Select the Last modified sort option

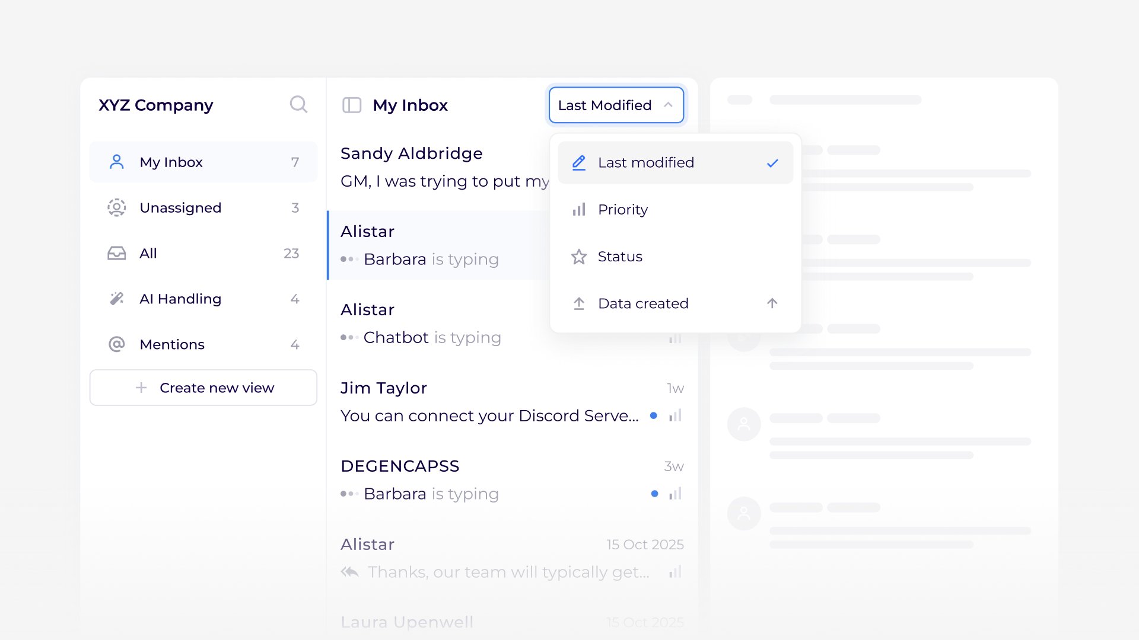676,162
